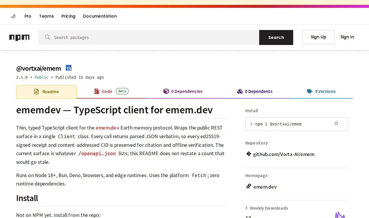This screenshot has width=369, height=218.
Task: Toggle dark mode moon icon
Action: [x=13, y=16]
